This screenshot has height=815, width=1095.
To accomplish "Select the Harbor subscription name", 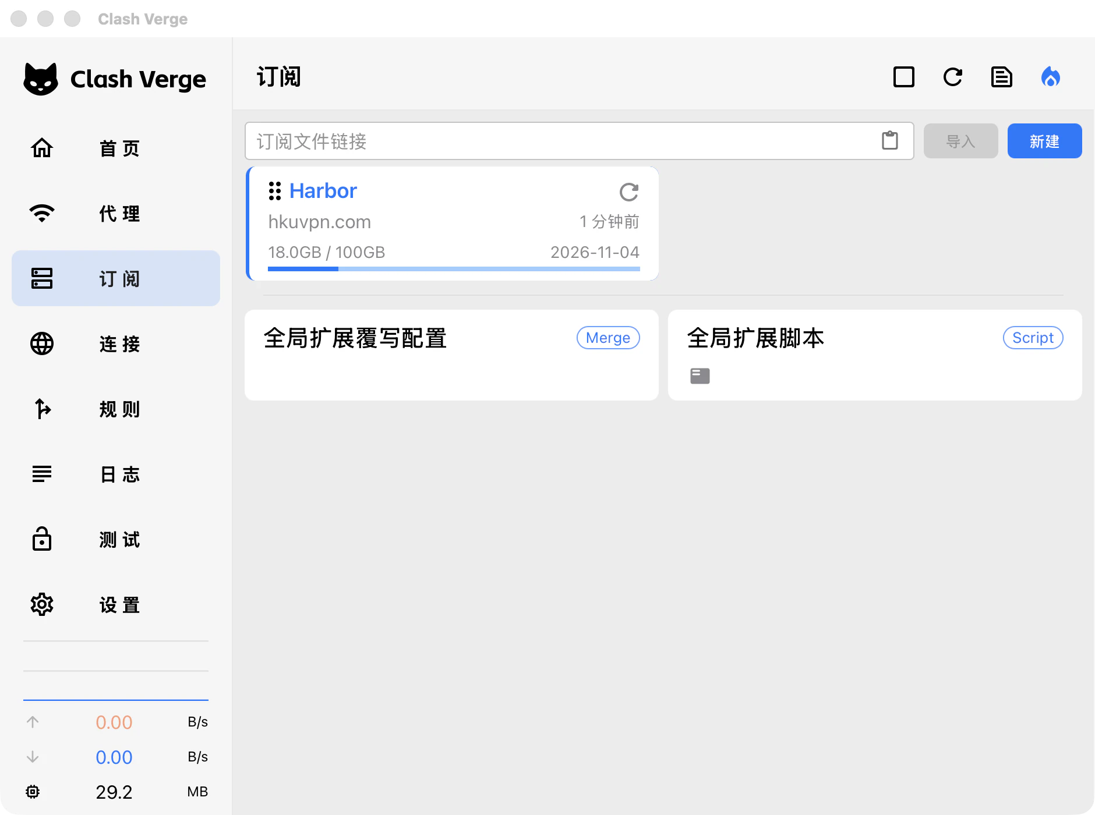I will click(x=323, y=191).
